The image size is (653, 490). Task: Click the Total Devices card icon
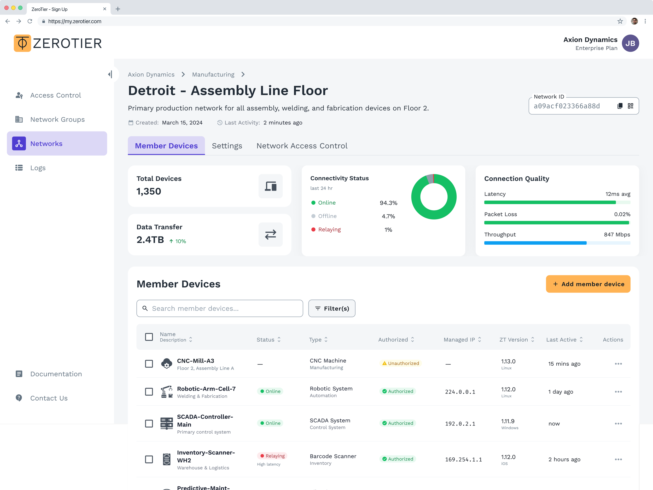pos(270,186)
